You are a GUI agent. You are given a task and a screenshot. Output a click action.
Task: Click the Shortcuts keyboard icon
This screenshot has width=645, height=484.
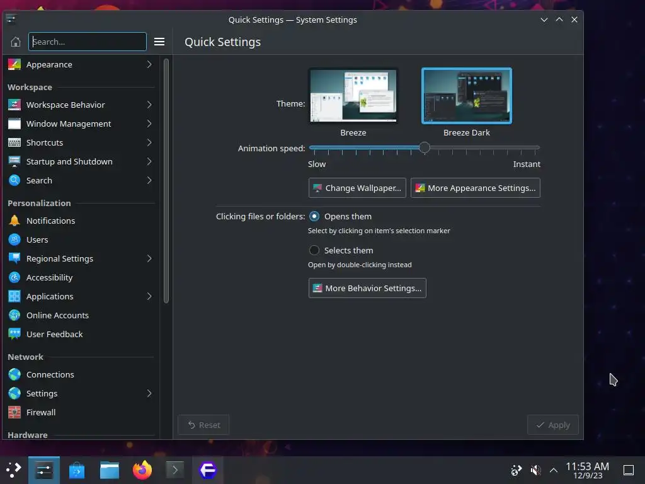pos(14,143)
